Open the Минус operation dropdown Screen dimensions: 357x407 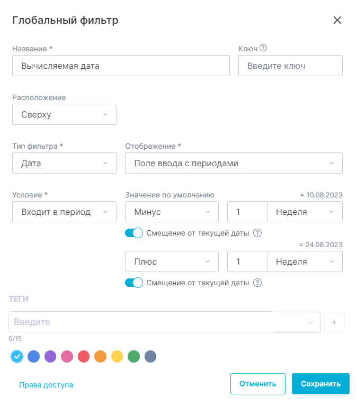[172, 212]
